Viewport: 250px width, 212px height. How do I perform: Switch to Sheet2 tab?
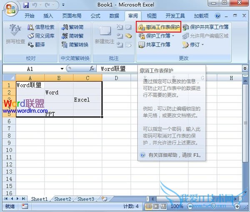[x=62, y=199]
